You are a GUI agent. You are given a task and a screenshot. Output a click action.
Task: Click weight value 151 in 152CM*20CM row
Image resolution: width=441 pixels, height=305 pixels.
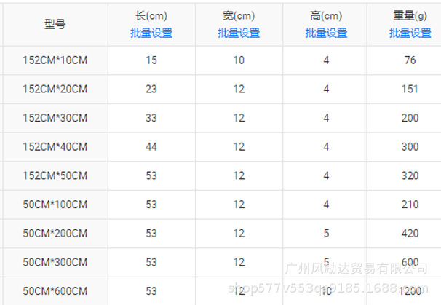pyautogui.click(x=410, y=89)
